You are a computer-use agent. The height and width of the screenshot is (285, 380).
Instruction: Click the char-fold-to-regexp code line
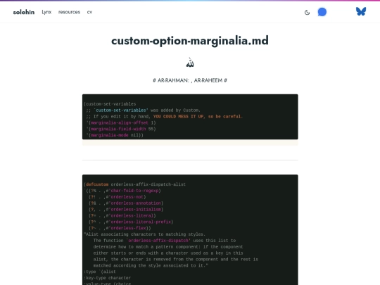click(123, 191)
